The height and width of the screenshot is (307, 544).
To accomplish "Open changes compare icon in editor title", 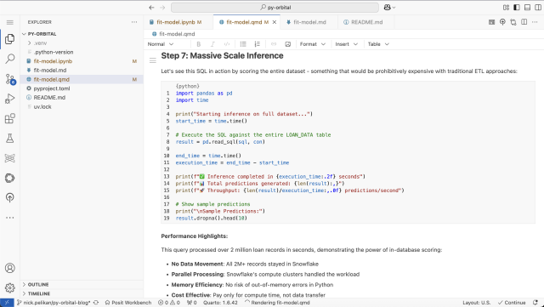I will click(x=513, y=22).
